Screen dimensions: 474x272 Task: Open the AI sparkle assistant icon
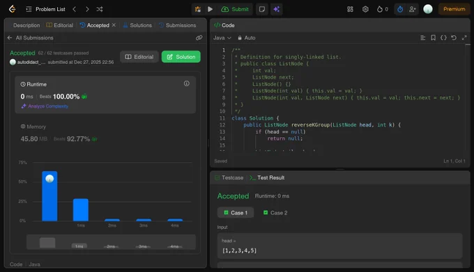click(x=276, y=9)
